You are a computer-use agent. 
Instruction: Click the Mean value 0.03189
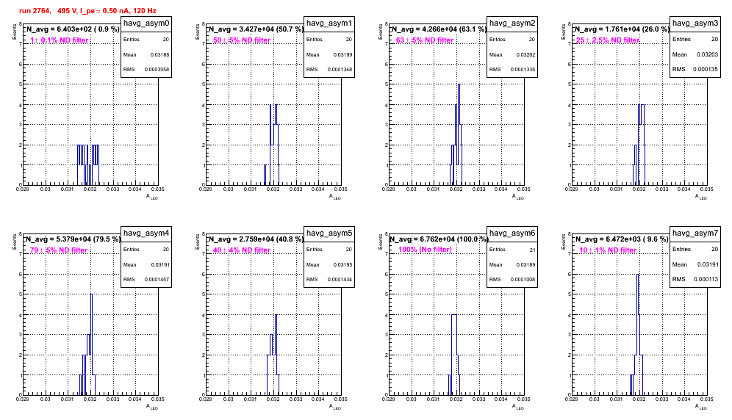[x=525, y=264]
